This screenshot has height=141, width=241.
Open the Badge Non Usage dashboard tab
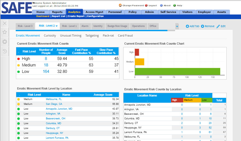pos(117,26)
